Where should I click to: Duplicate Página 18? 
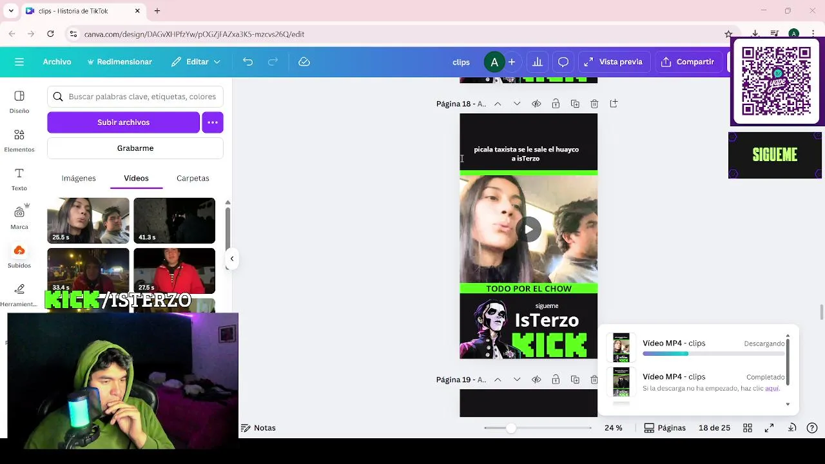pyautogui.click(x=575, y=104)
